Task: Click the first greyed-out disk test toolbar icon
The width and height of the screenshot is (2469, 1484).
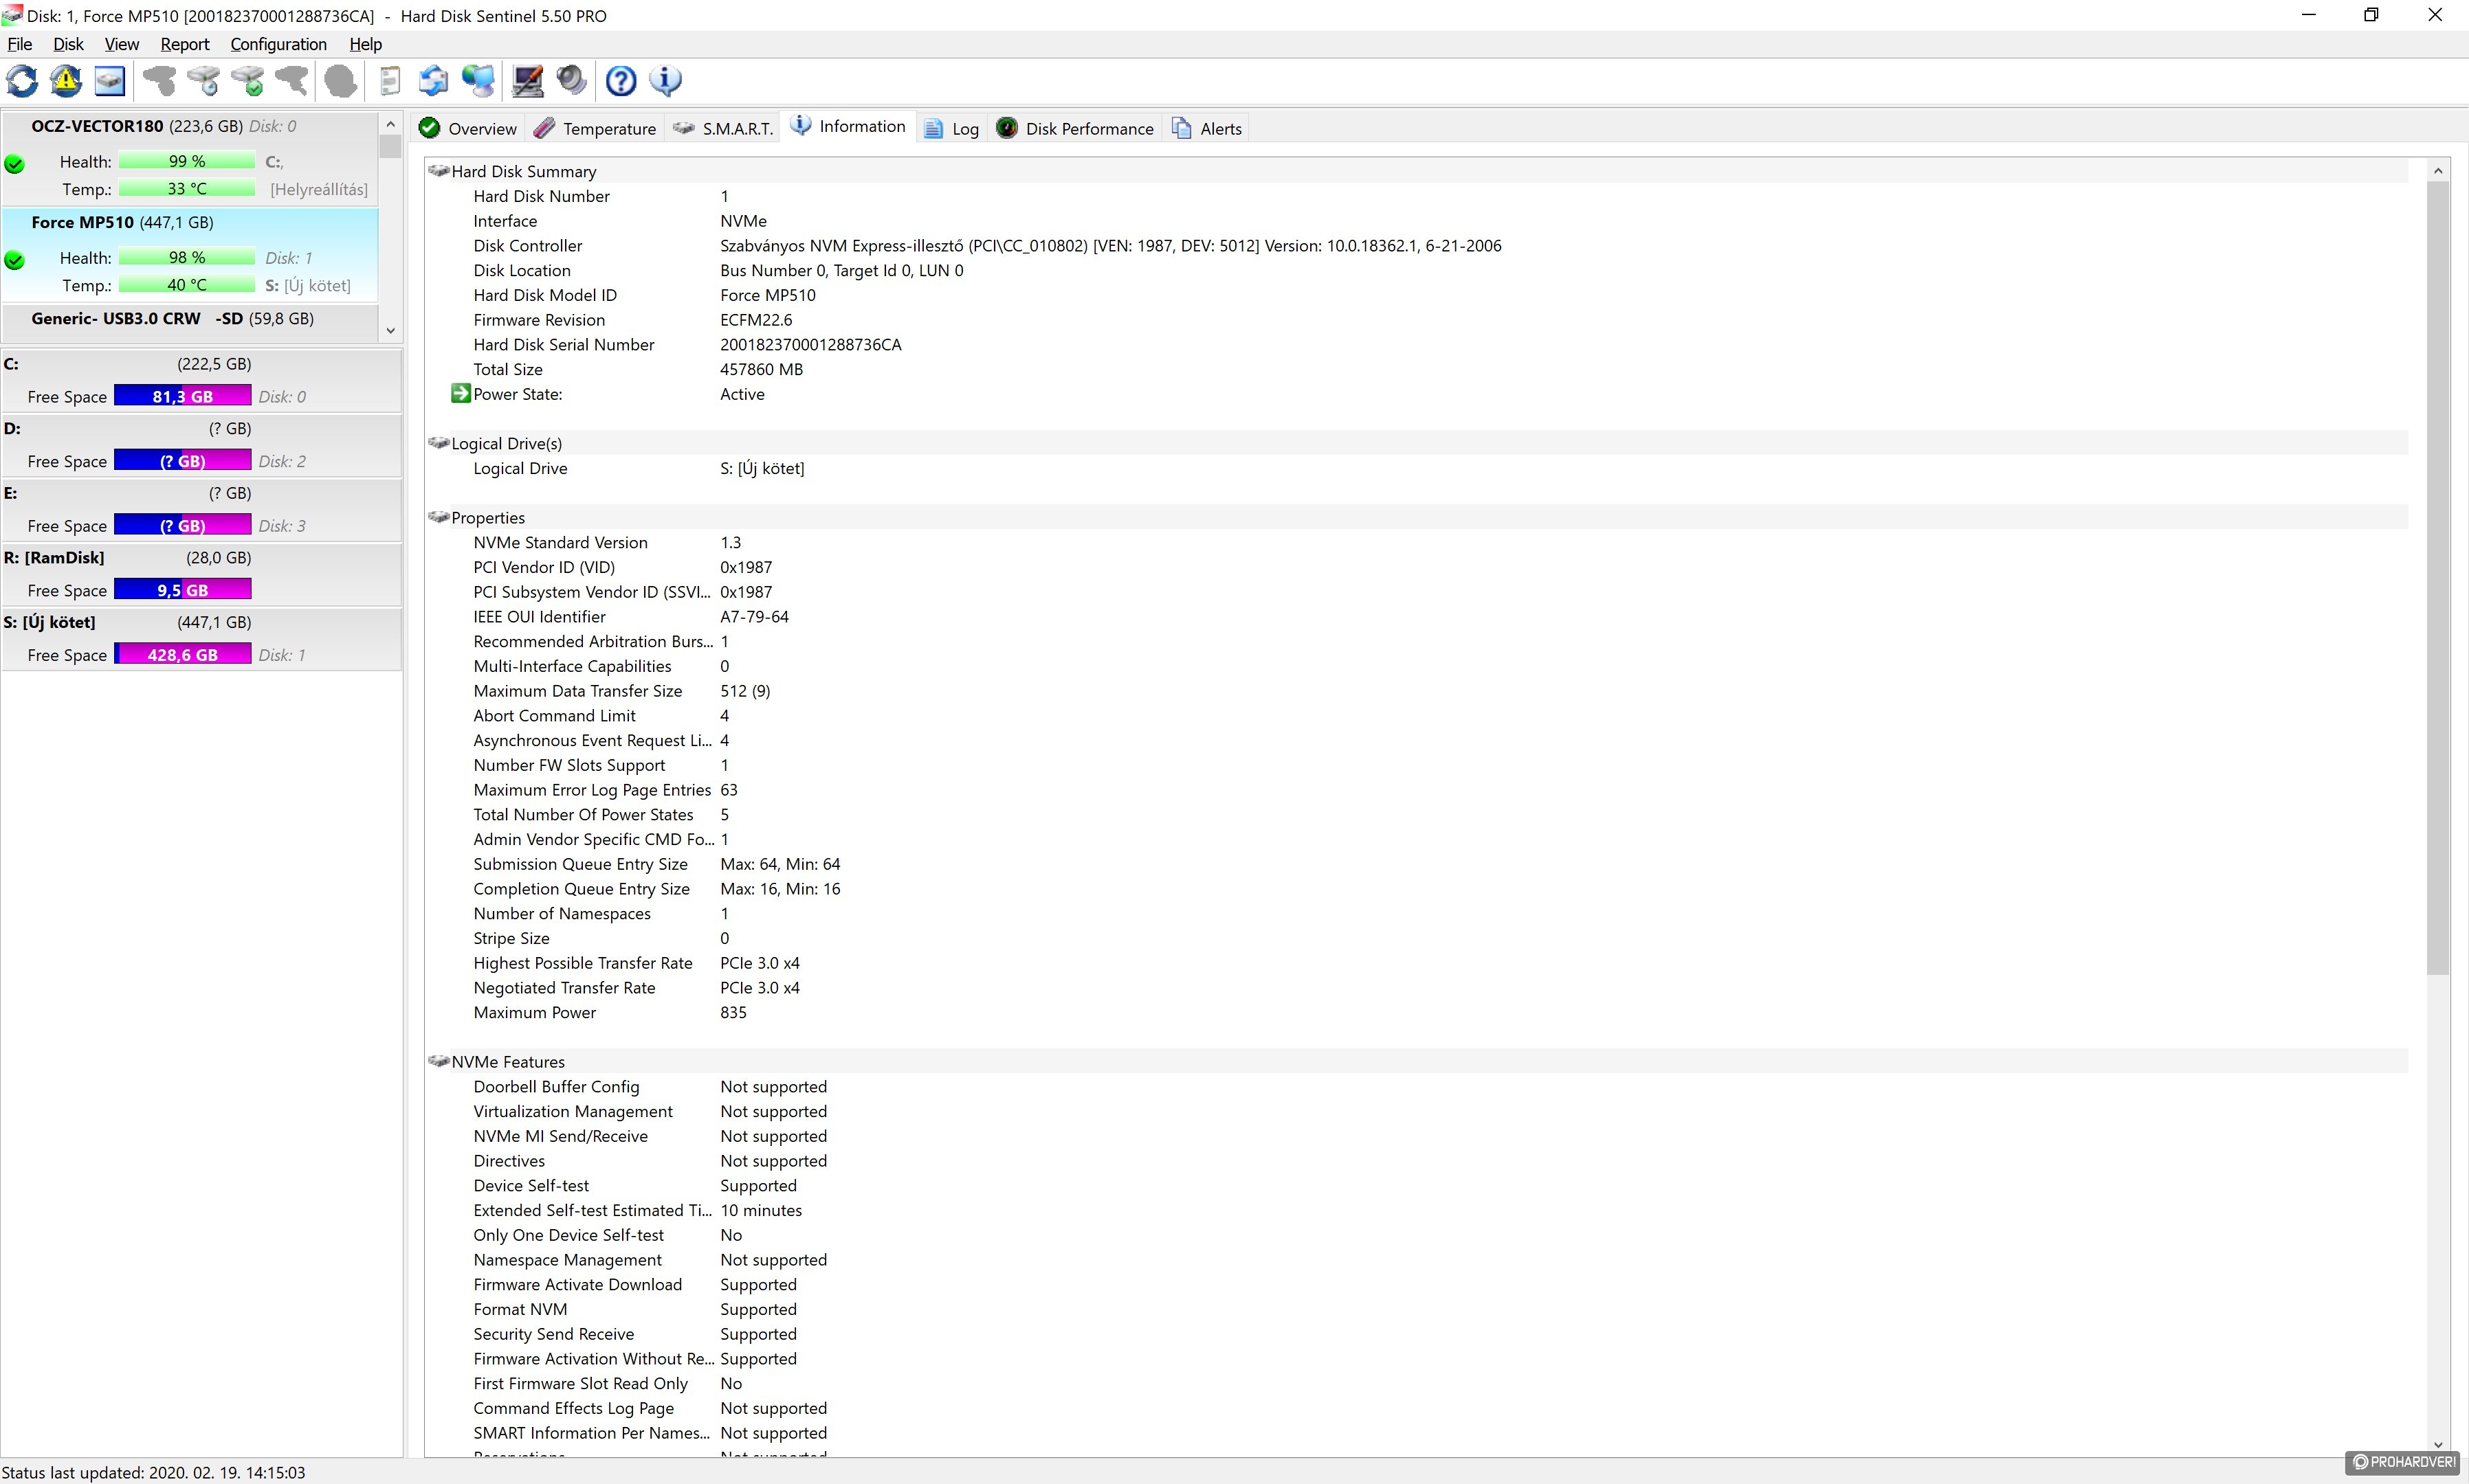Action: point(159,81)
